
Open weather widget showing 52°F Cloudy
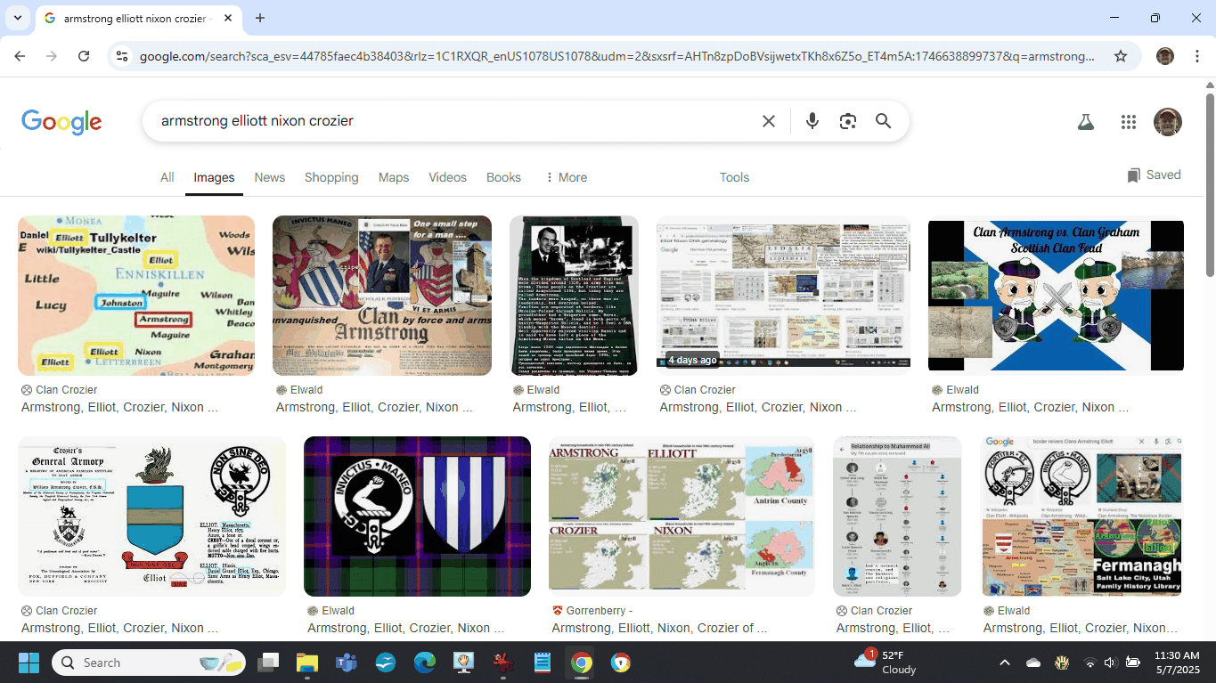[x=885, y=663]
